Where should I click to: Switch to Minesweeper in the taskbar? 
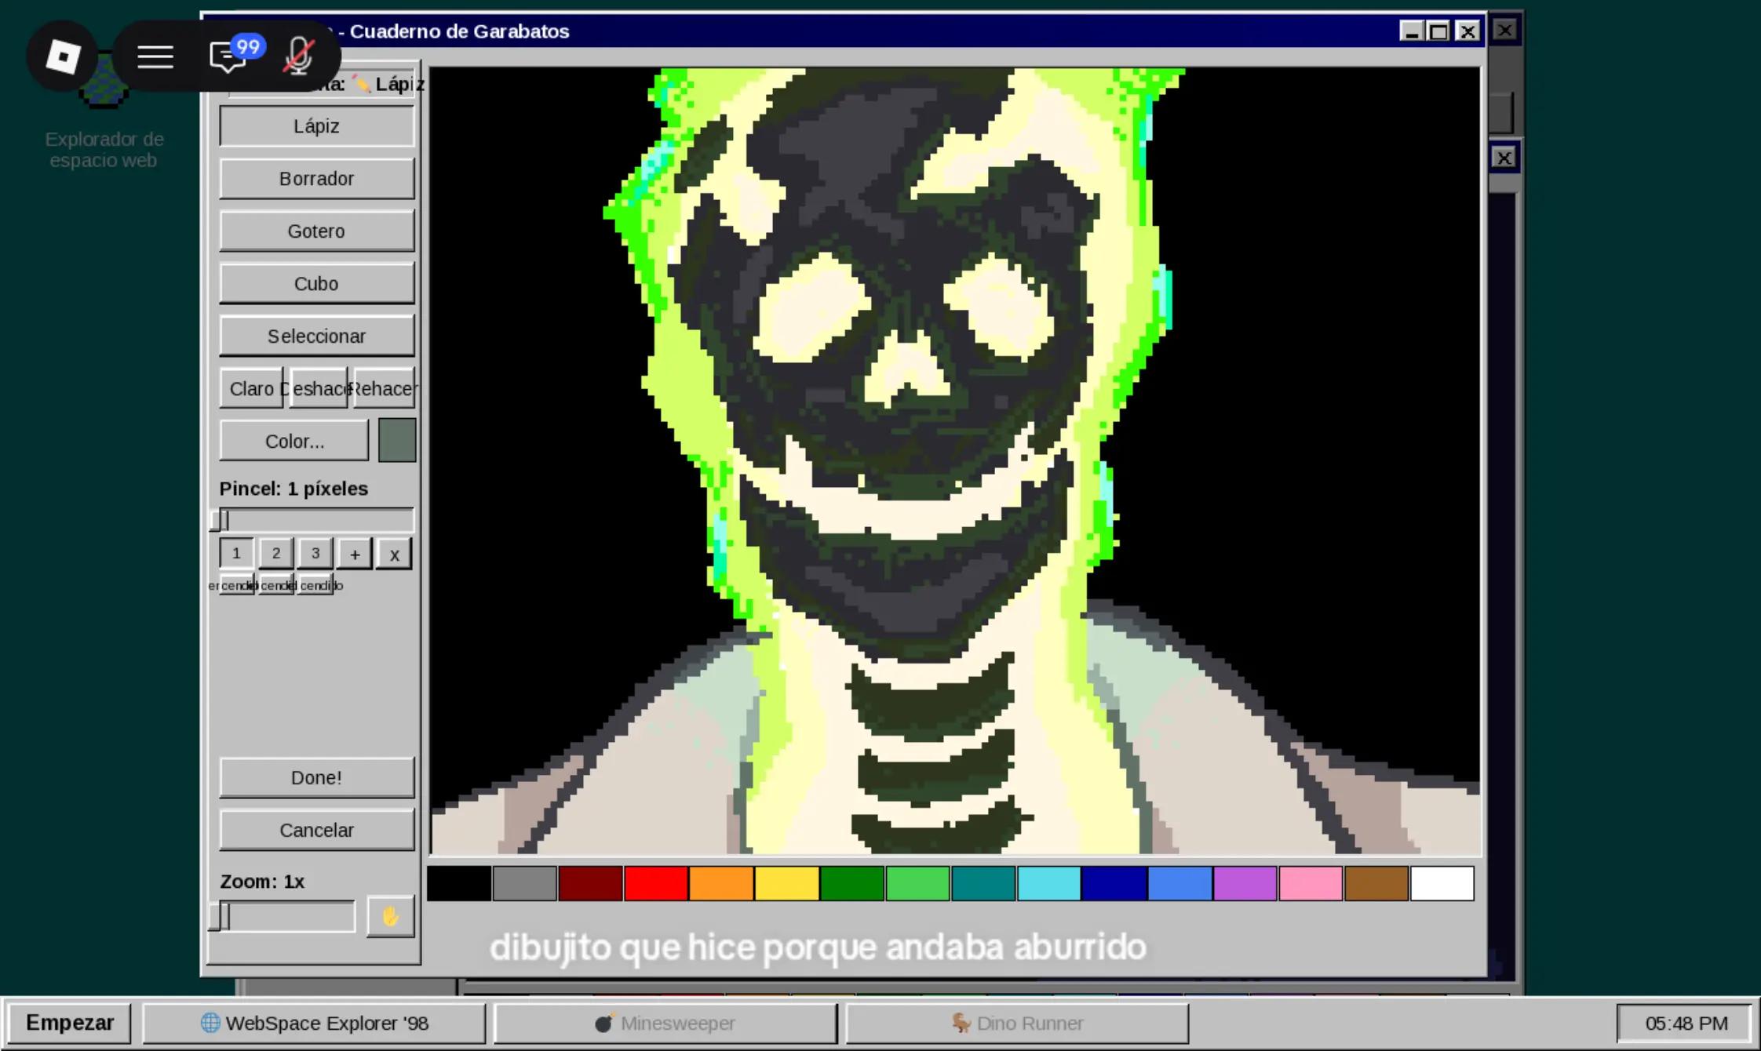click(665, 1024)
